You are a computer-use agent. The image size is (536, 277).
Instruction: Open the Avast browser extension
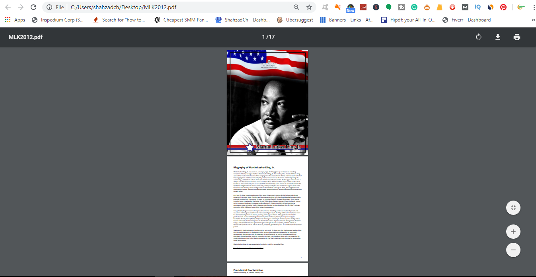[x=324, y=7]
